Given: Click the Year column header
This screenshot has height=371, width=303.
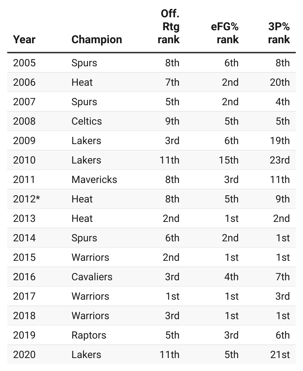Looking at the screenshot, I should 24,39.
